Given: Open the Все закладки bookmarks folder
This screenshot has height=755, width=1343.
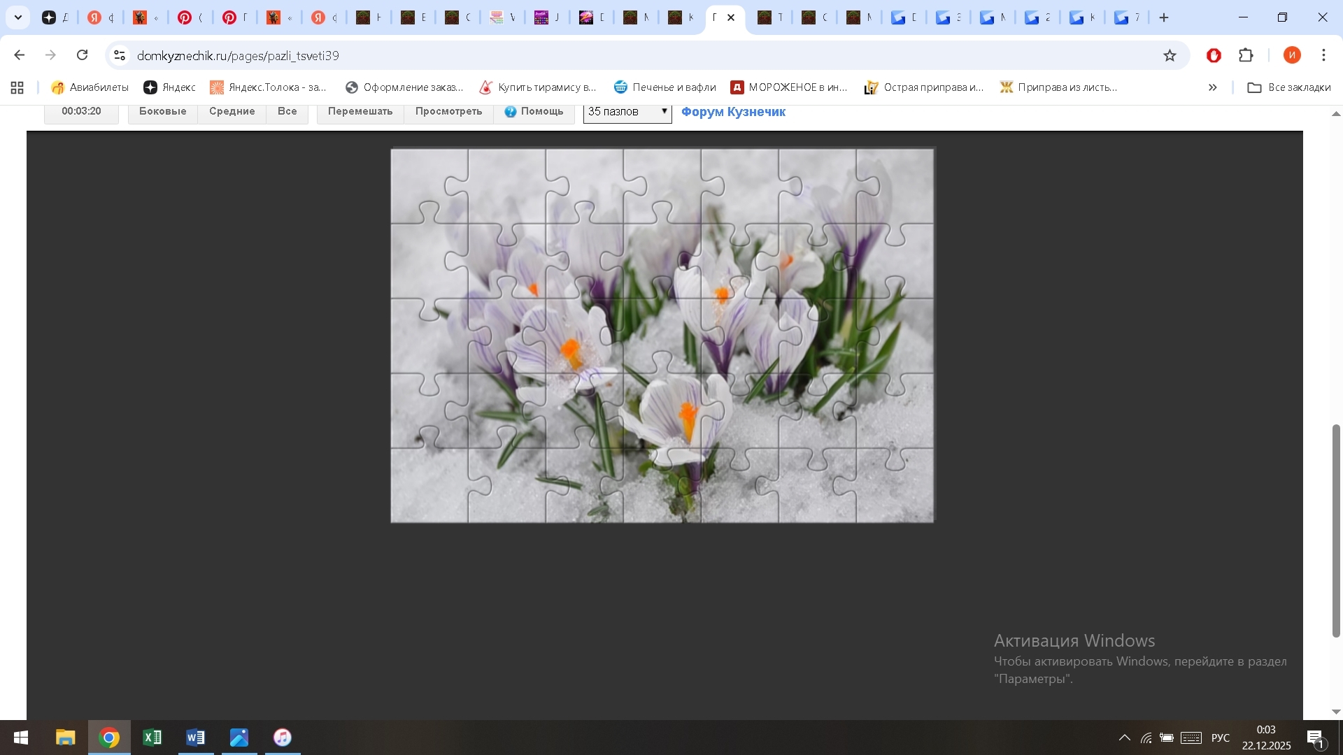Looking at the screenshot, I should point(1289,87).
